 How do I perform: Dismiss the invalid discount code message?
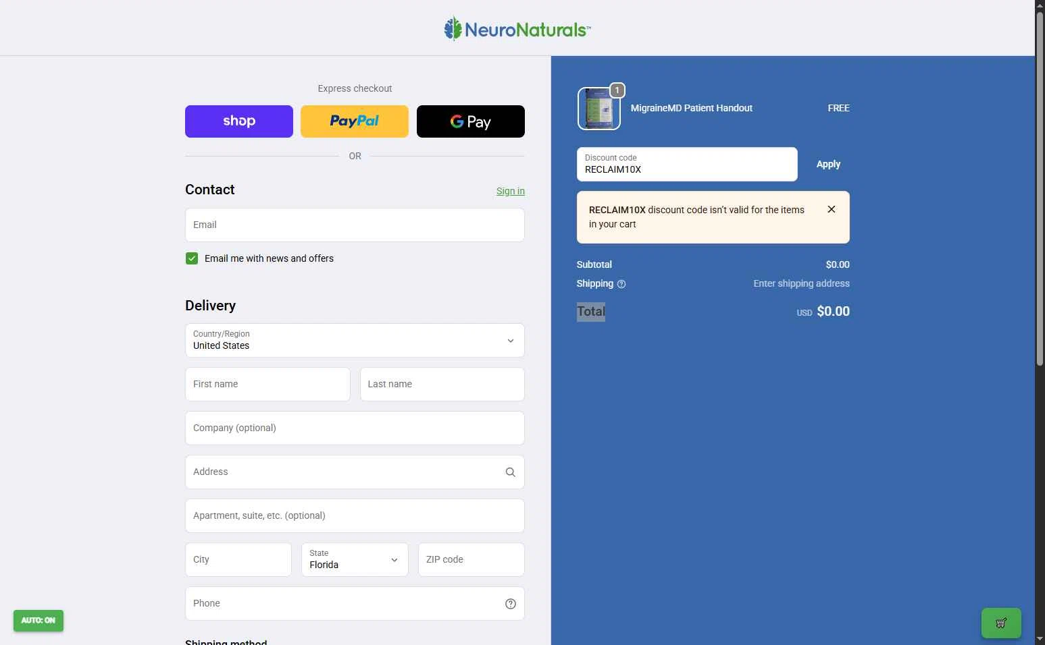click(x=832, y=209)
